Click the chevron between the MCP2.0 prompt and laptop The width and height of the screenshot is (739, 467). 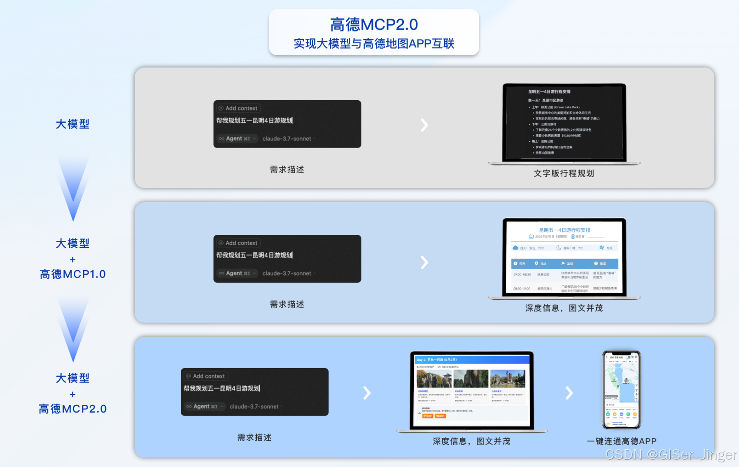tap(367, 393)
